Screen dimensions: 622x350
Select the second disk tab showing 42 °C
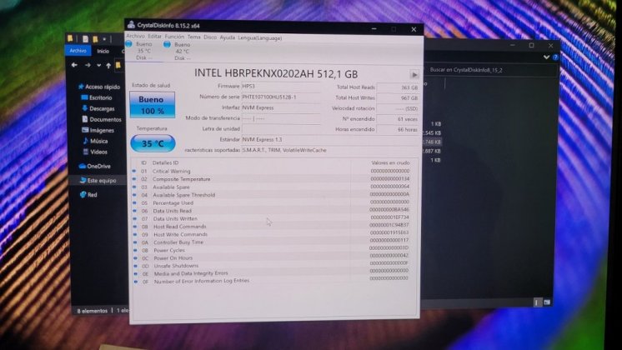pos(181,51)
